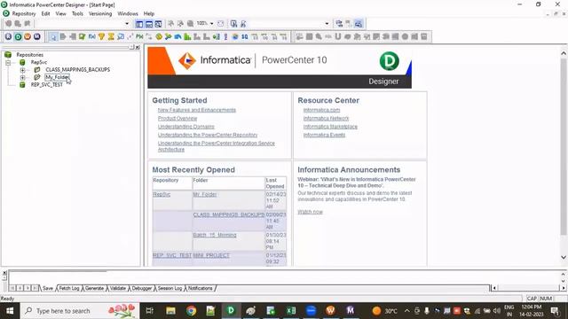Open the Versioning menu

(100, 14)
